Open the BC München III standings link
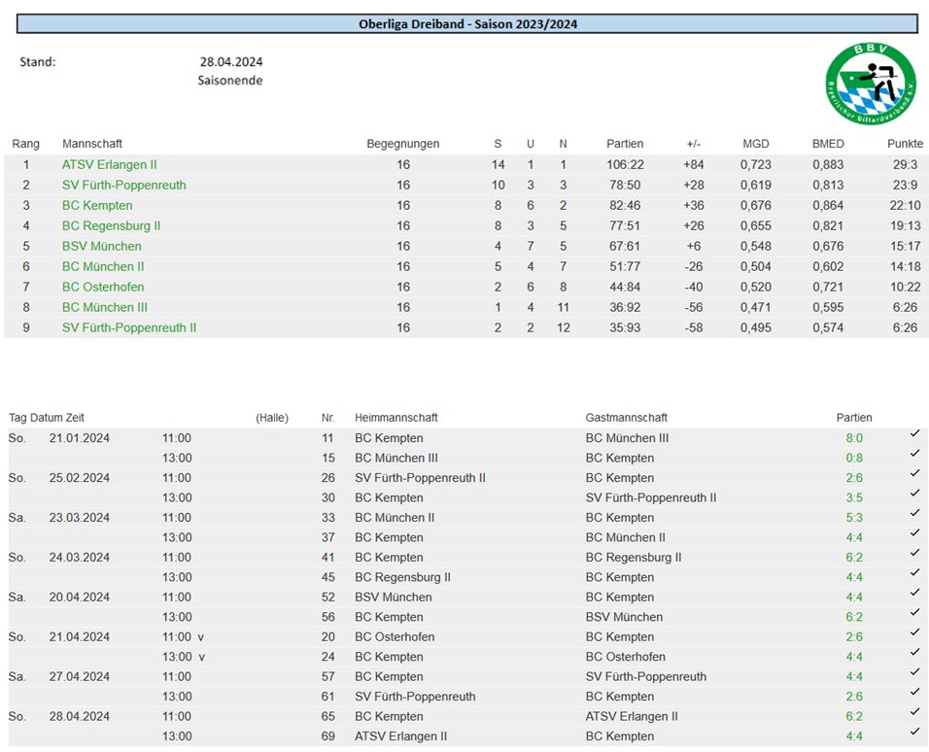929x752 pixels. (105, 307)
